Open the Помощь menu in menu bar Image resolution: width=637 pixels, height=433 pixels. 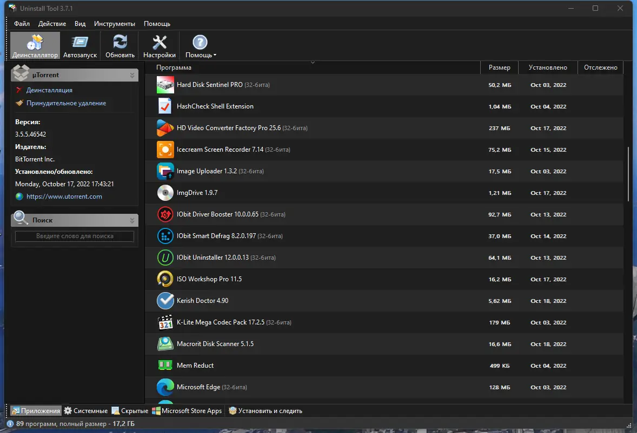click(x=157, y=24)
